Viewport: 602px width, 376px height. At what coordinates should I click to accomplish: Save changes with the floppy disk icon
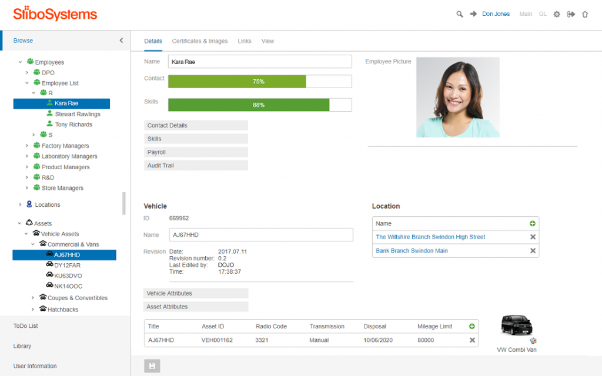152,365
